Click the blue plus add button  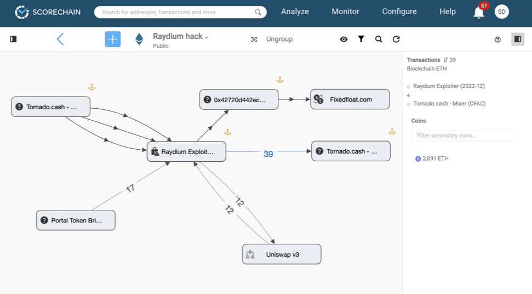(x=113, y=39)
